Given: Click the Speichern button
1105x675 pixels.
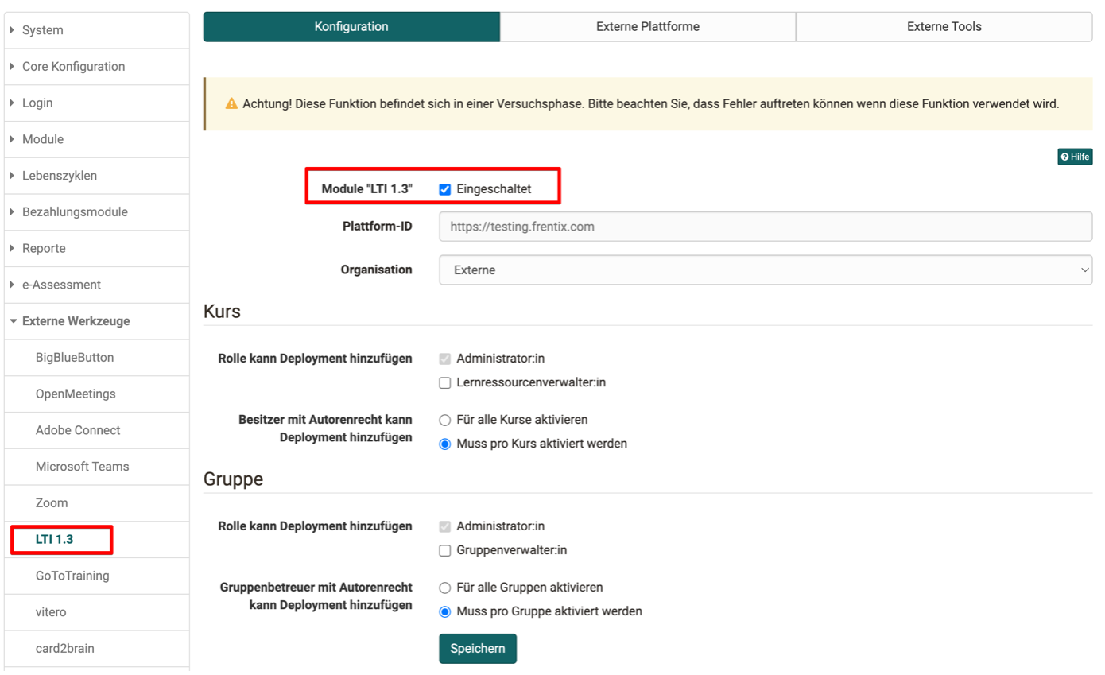Looking at the screenshot, I should pyautogui.click(x=477, y=649).
